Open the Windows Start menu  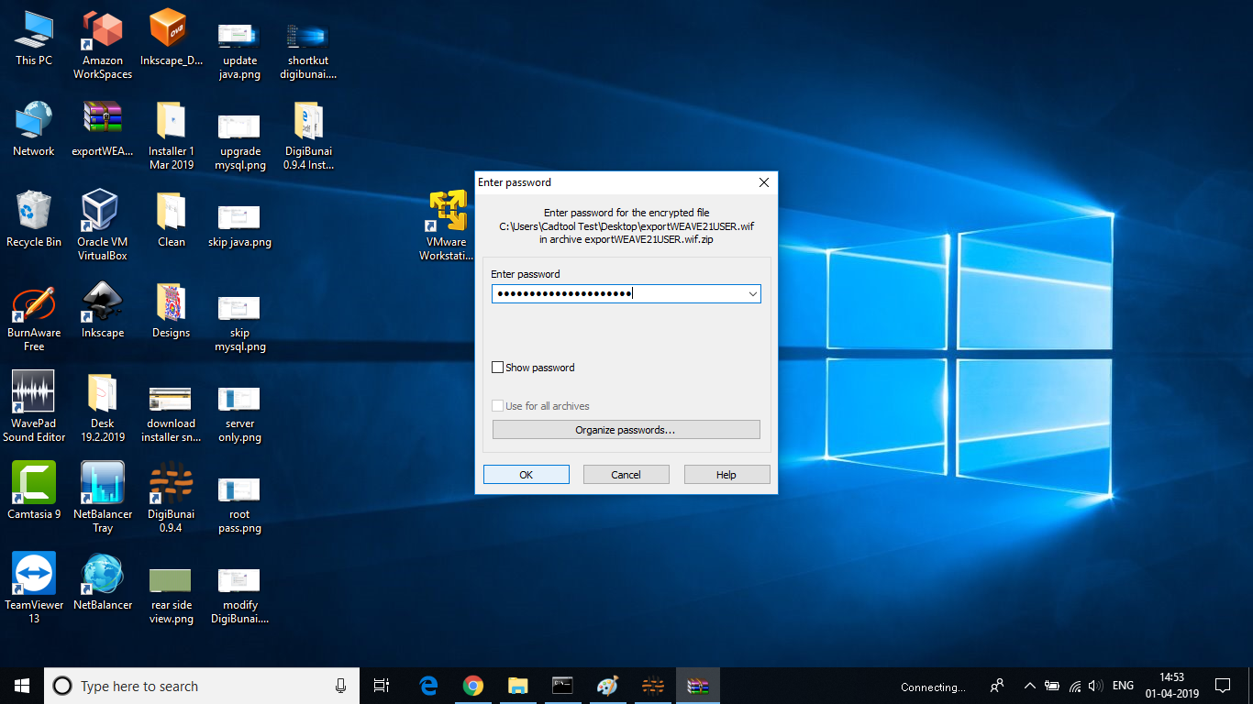pos(22,686)
